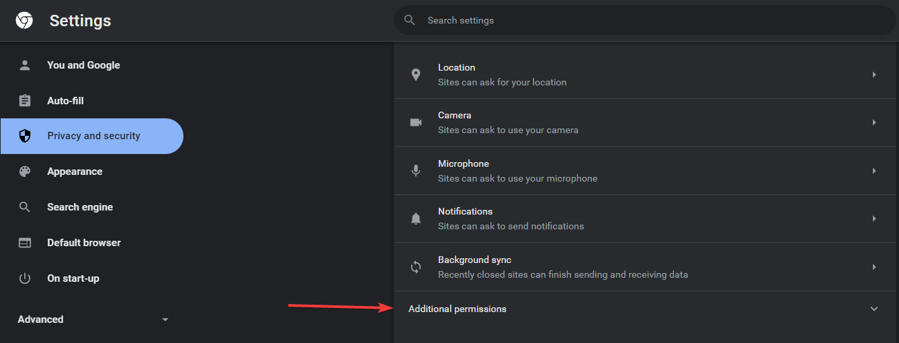899x343 pixels.
Task: Expand the Additional permissions section
Action: (874, 309)
